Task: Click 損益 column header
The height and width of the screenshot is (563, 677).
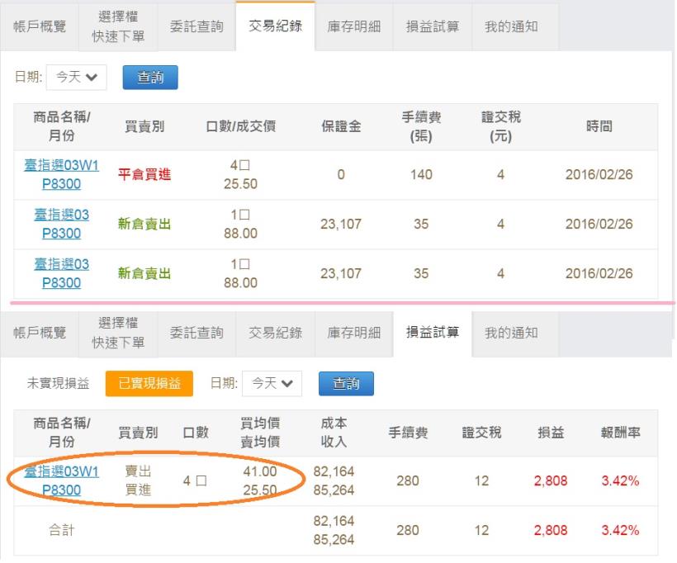Action: tap(551, 433)
